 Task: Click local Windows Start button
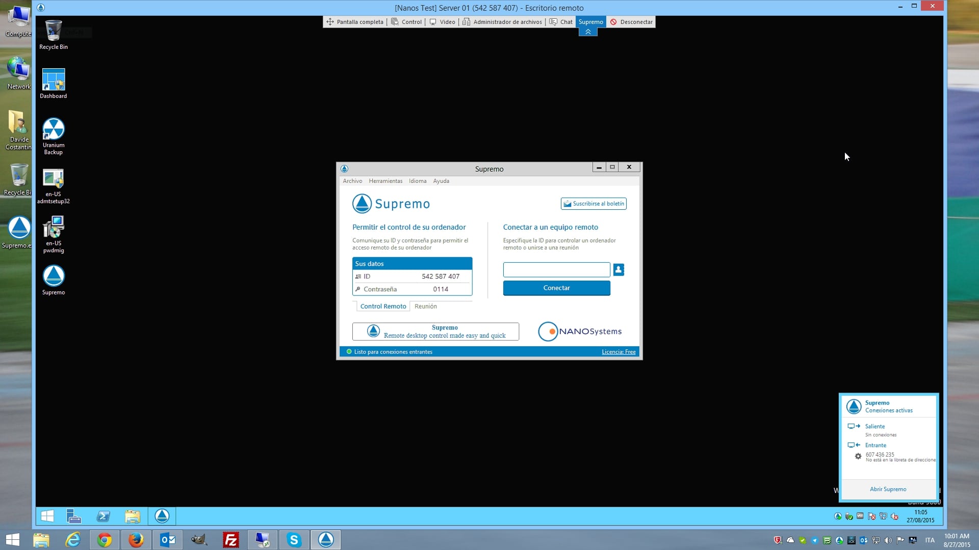tap(12, 540)
